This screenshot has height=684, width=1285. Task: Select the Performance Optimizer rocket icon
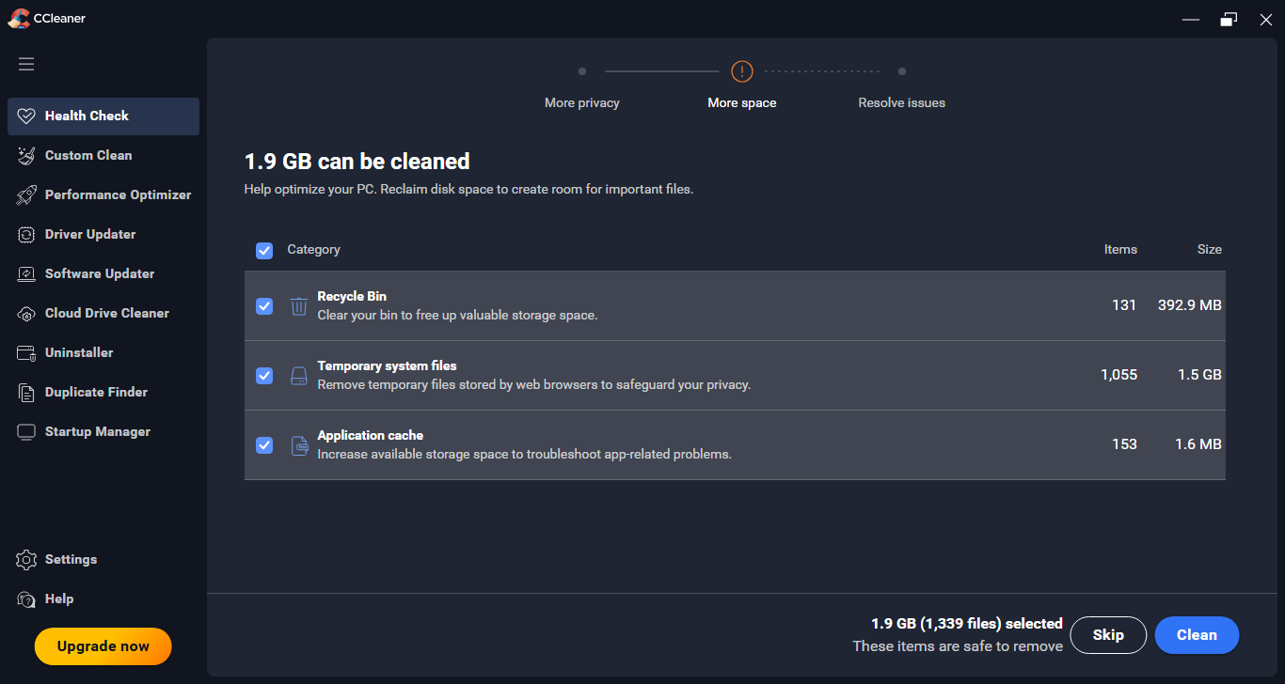click(x=26, y=195)
